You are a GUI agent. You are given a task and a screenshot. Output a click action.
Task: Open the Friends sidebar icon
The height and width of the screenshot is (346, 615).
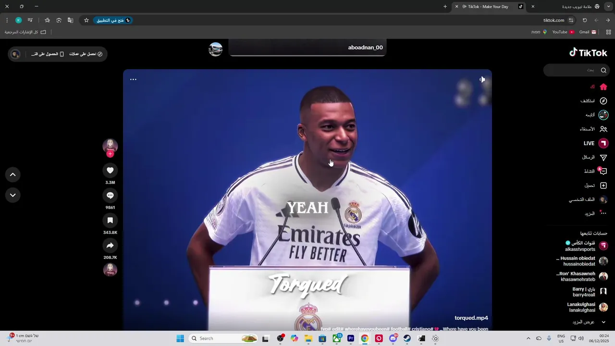pos(603,129)
